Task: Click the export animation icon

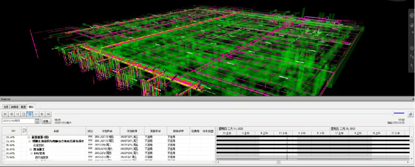Action: tap(410, 114)
